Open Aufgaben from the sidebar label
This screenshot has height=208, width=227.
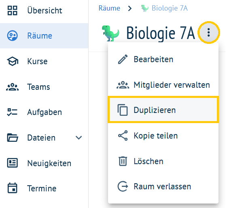pyautogui.click(x=45, y=112)
